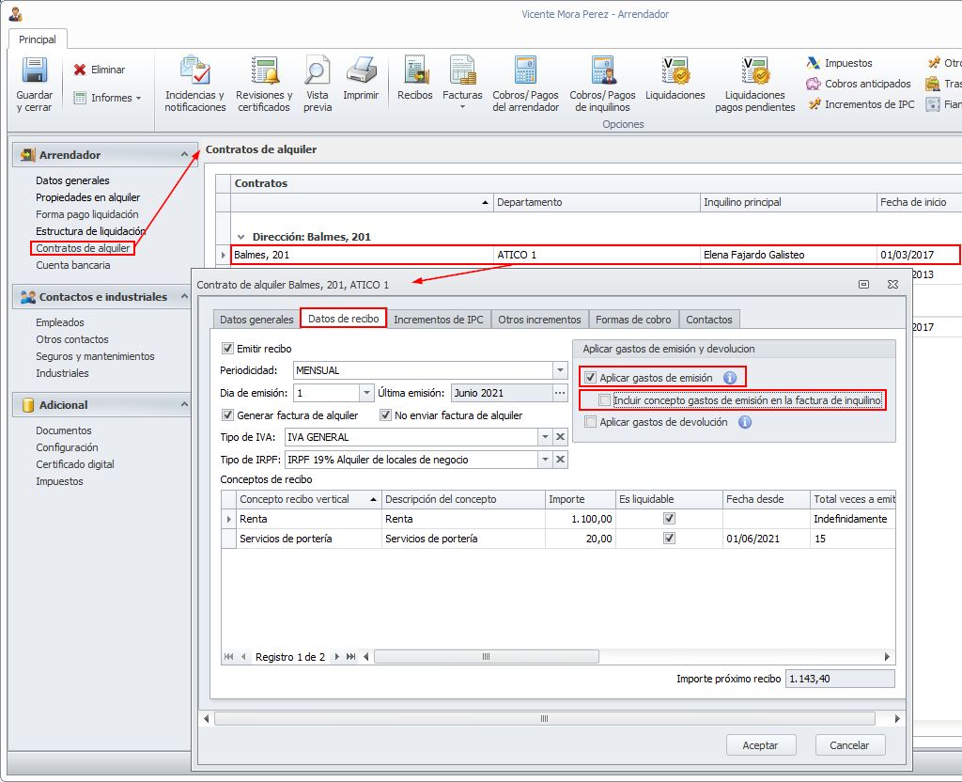Expand the Periodicidad dropdown
Screen dimensions: 962x782
click(x=560, y=370)
